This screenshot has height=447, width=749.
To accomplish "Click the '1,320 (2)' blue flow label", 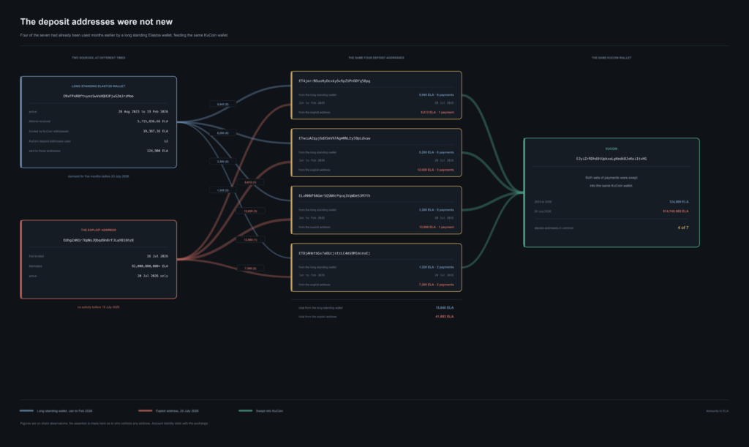I will 222,190.
